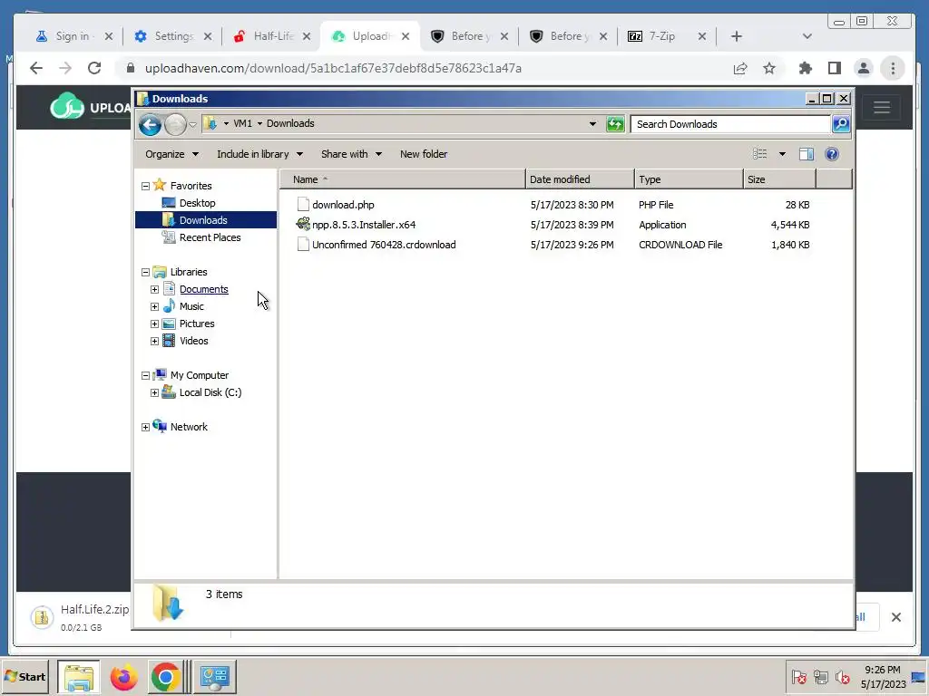This screenshot has height=696, width=929.
Task: Open a new Chrome tab with plus button
Action: coord(737,36)
